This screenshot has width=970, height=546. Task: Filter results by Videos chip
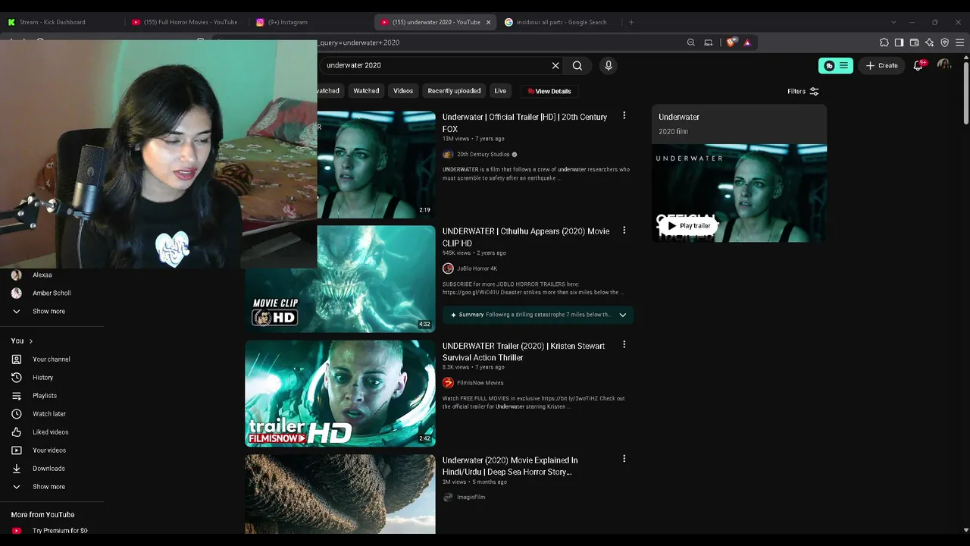403,91
